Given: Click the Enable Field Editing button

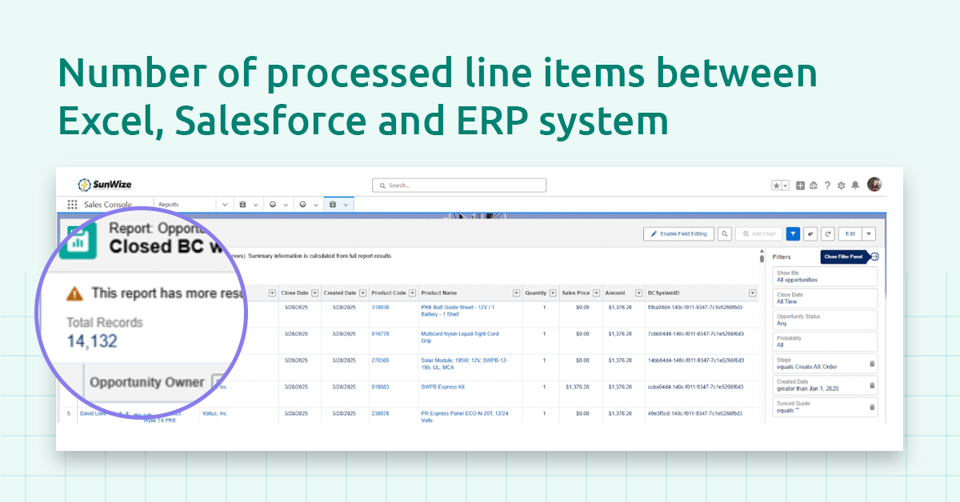Looking at the screenshot, I should pyautogui.click(x=678, y=233).
